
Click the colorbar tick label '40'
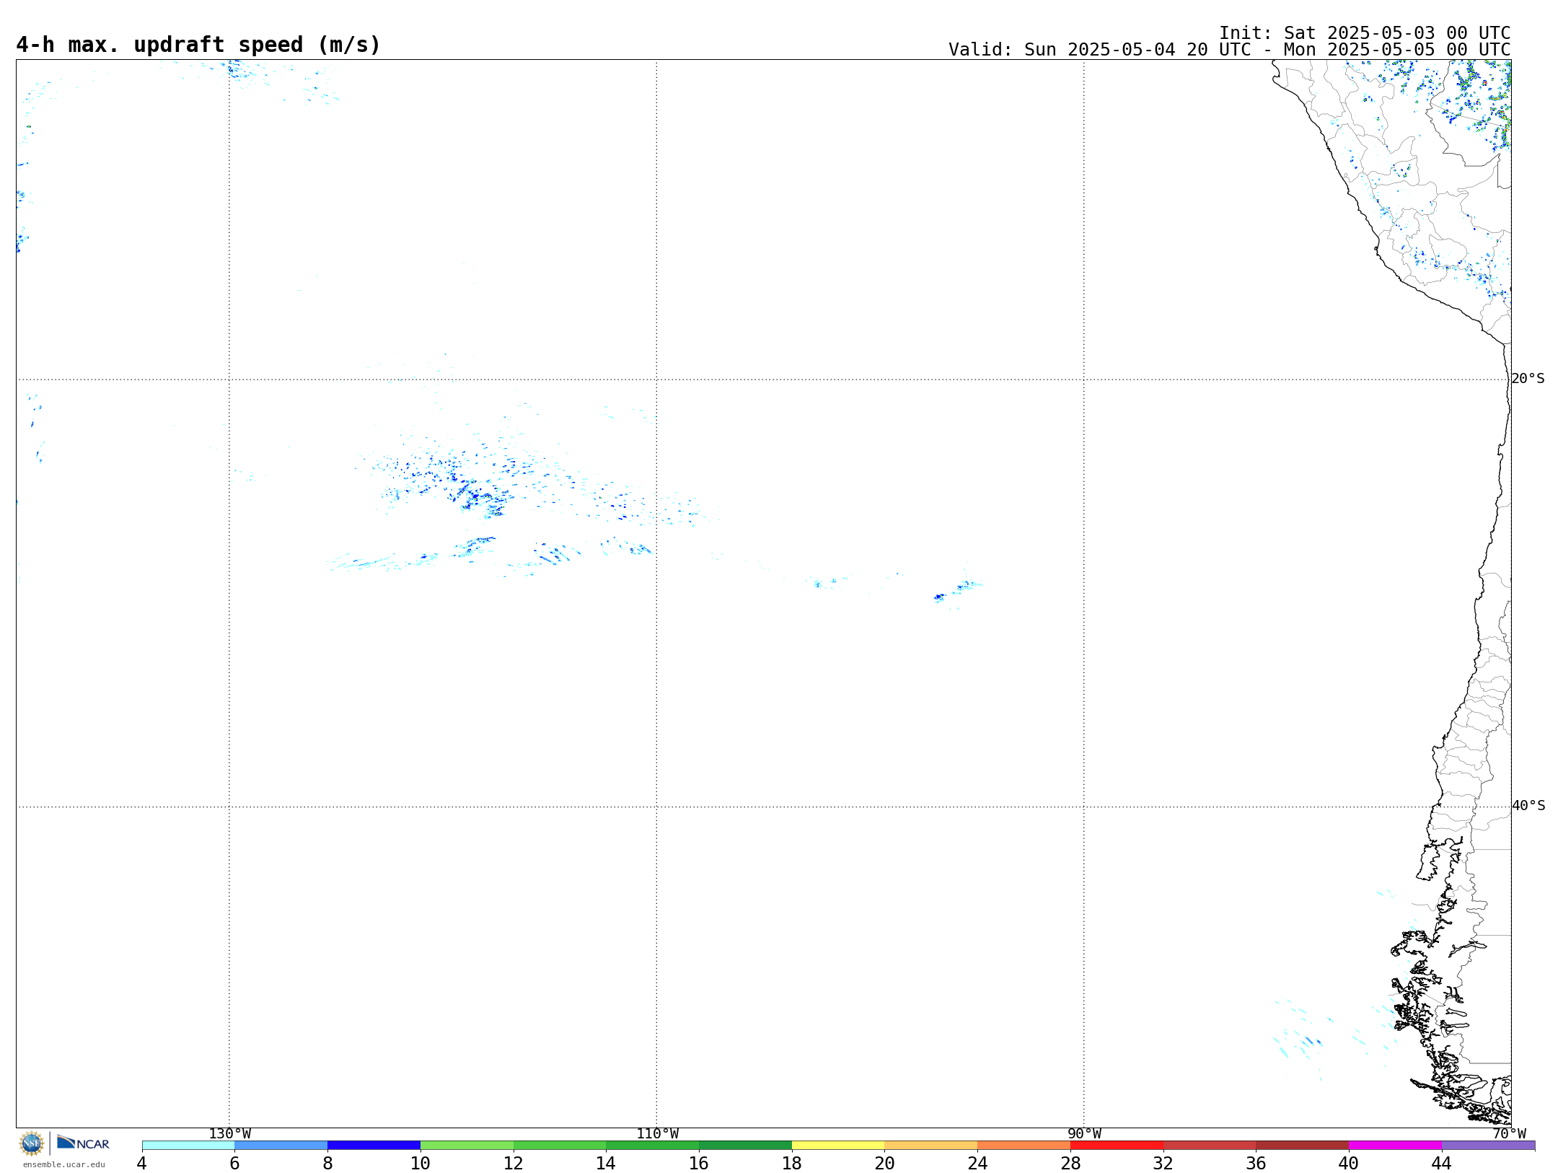point(1349,1163)
